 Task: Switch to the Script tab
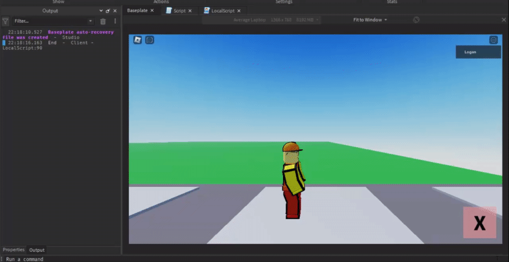180,11
